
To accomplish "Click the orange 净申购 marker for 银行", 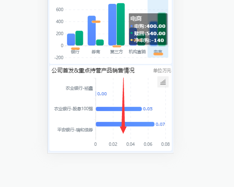I will (x=76, y=48).
